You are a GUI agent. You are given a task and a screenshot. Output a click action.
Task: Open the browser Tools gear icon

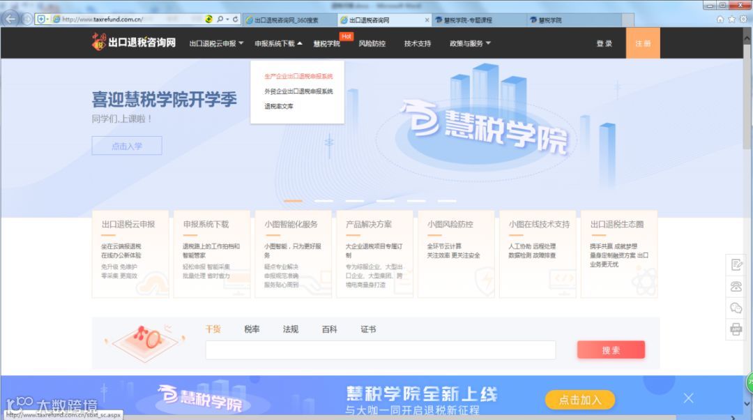pyautogui.click(x=743, y=20)
